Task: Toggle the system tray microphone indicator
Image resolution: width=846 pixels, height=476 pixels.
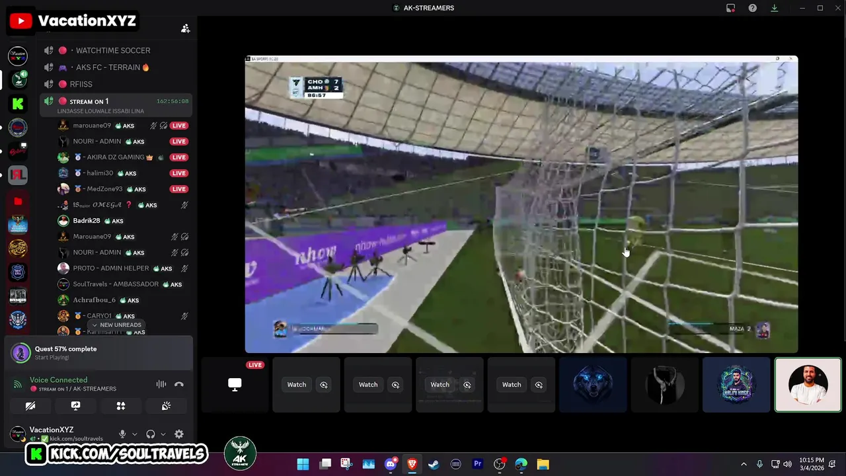Action: pos(759,464)
